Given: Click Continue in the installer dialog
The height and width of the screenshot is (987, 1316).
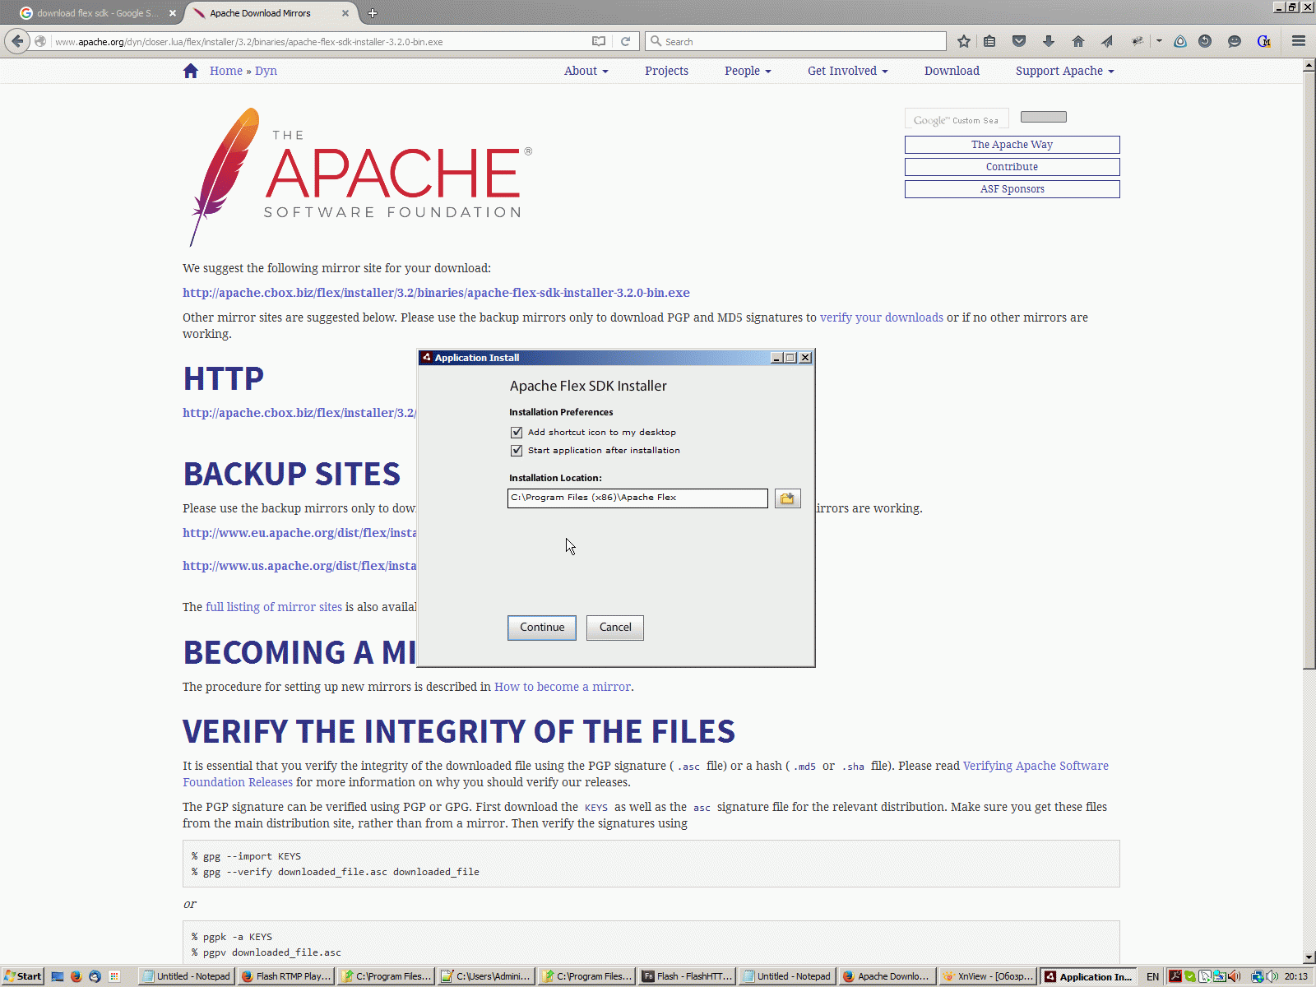Looking at the screenshot, I should (542, 628).
